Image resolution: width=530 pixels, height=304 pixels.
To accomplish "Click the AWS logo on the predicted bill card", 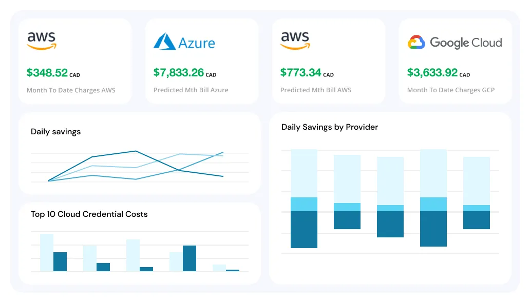I will point(294,40).
